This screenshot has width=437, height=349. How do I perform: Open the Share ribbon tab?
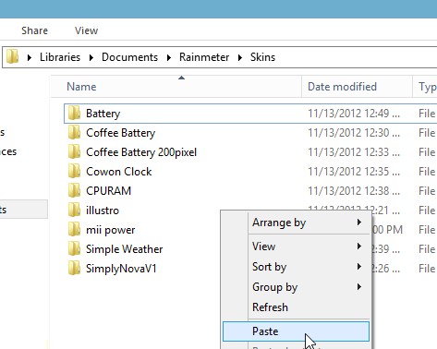point(34,30)
